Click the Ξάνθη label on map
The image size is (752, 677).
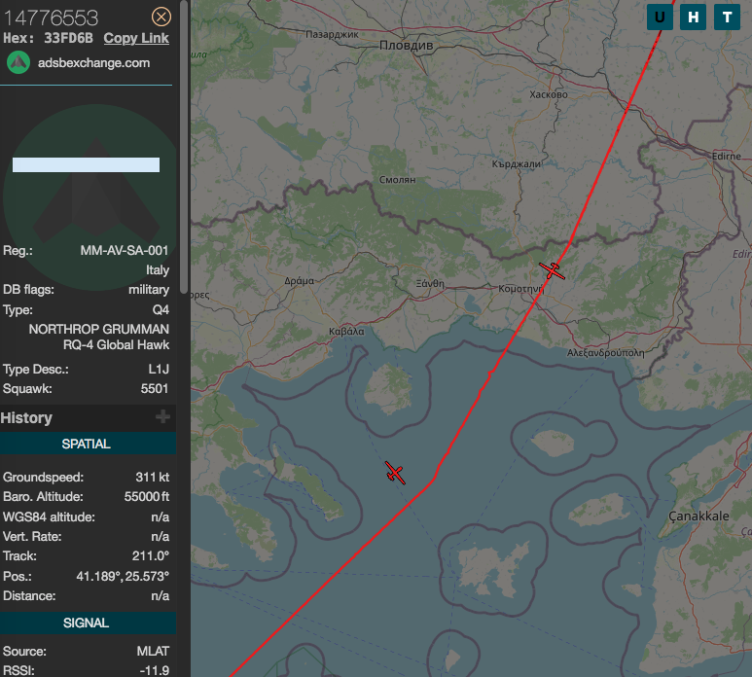pos(430,284)
